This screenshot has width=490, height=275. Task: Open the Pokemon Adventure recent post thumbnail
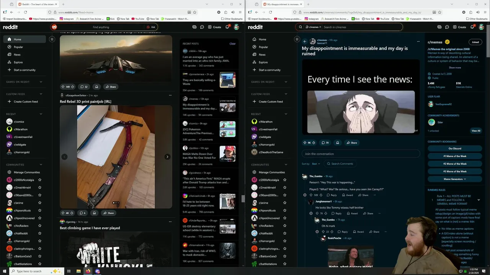[227, 129]
